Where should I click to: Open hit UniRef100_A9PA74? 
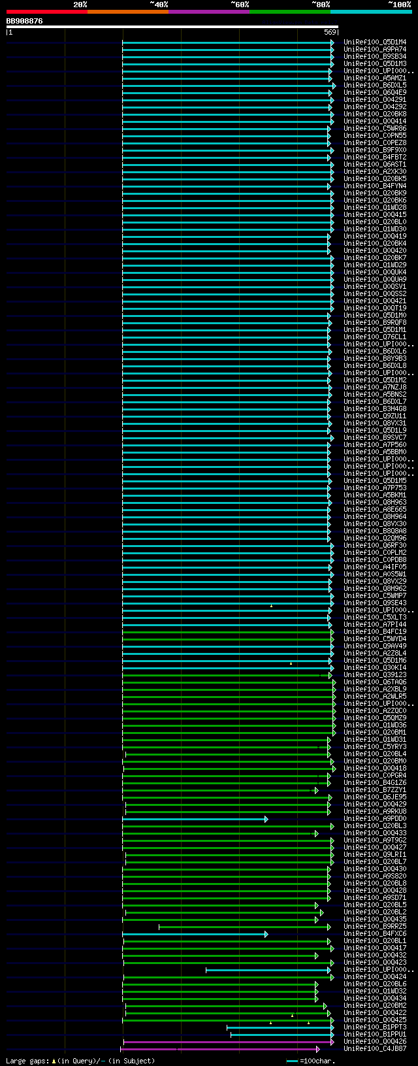tap(375, 50)
